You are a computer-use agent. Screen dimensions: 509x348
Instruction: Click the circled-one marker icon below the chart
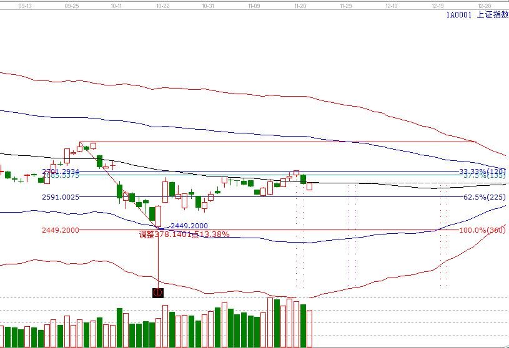coord(158,292)
